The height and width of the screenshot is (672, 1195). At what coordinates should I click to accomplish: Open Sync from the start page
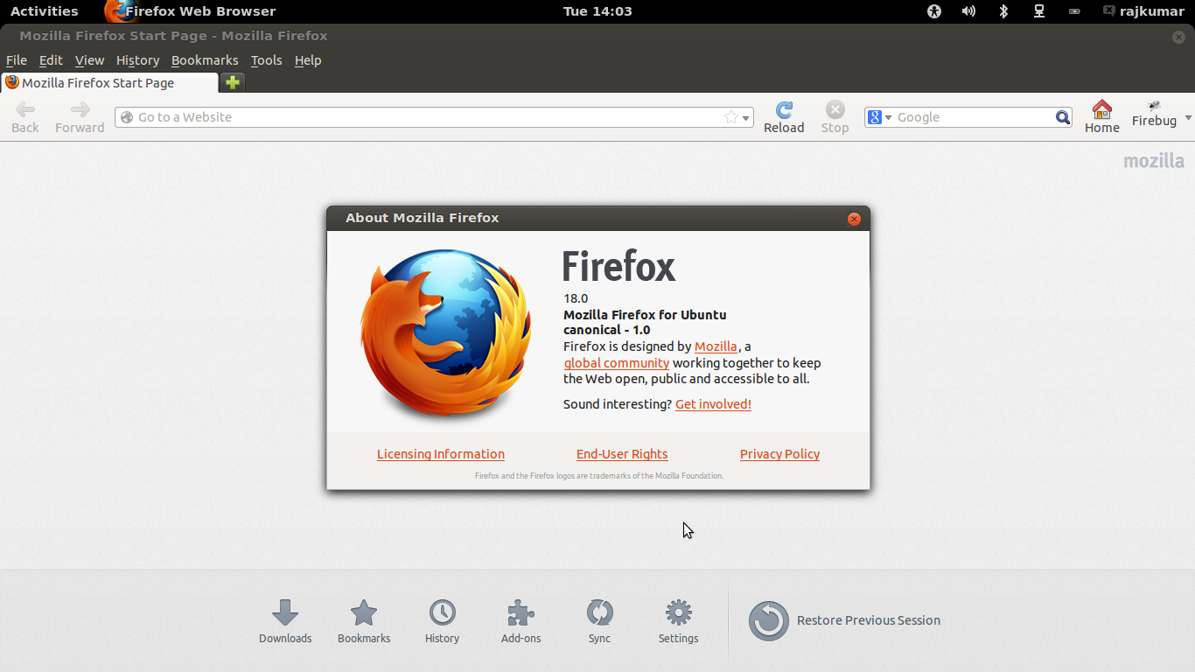tap(599, 622)
